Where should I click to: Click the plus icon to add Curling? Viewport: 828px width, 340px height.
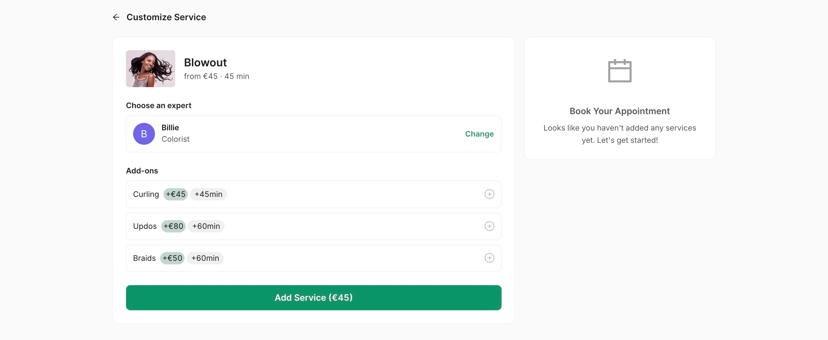pos(489,194)
